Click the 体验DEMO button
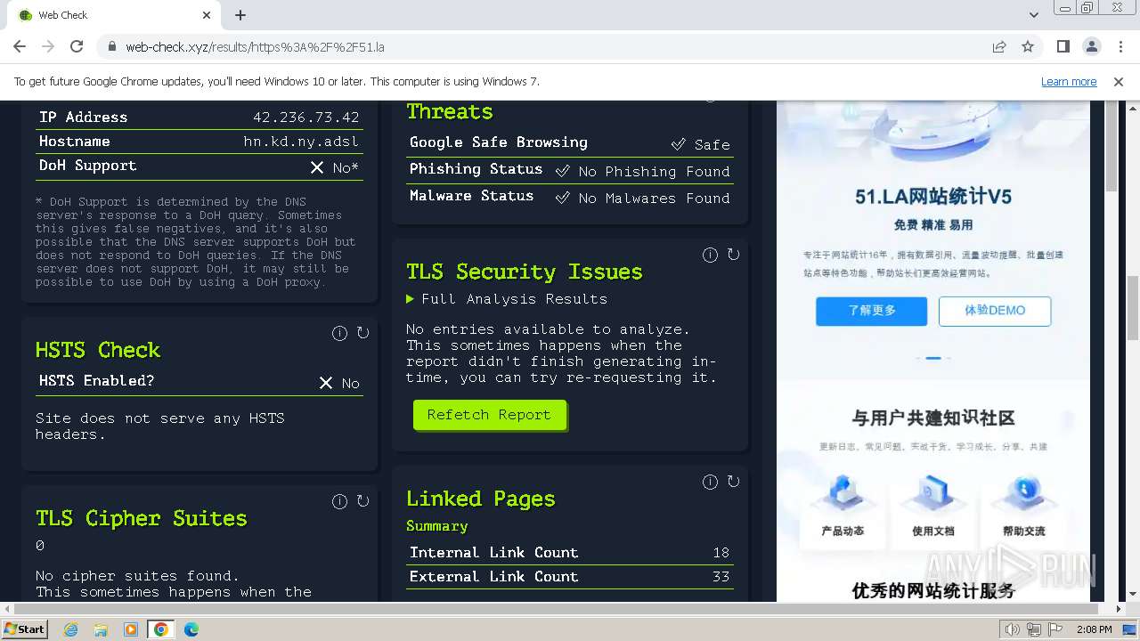This screenshot has width=1140, height=641. click(995, 311)
